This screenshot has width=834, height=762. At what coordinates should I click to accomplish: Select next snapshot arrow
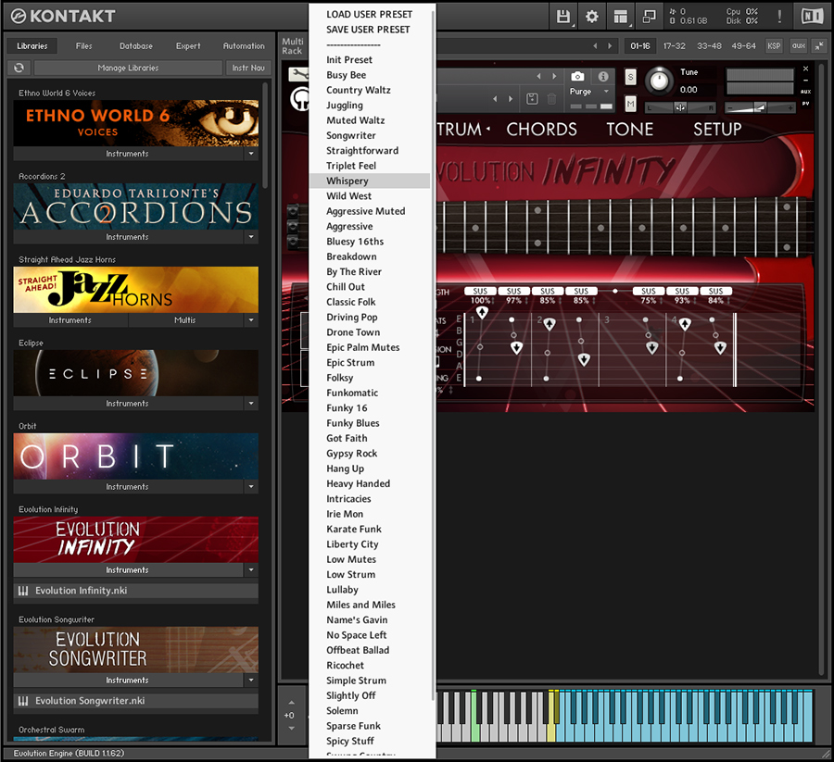point(511,98)
